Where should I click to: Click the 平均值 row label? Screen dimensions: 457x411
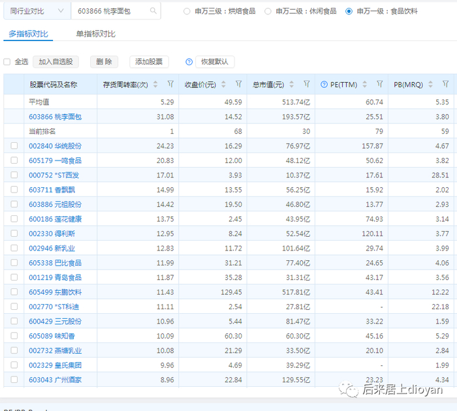(39, 102)
